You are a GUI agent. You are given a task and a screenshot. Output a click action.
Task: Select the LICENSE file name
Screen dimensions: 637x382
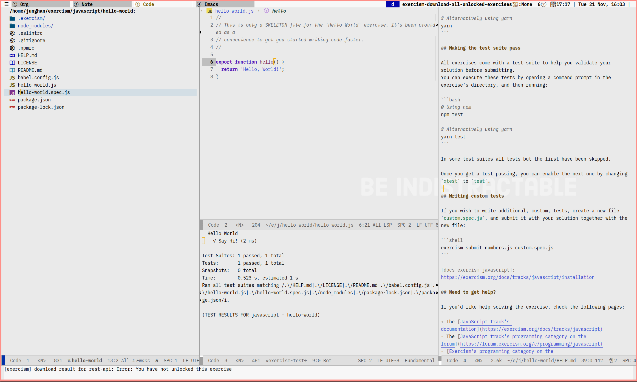(27, 63)
